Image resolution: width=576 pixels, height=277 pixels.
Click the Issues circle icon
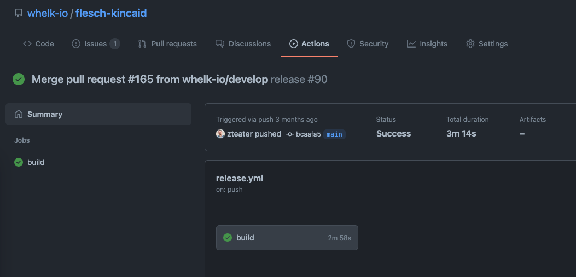pos(75,44)
